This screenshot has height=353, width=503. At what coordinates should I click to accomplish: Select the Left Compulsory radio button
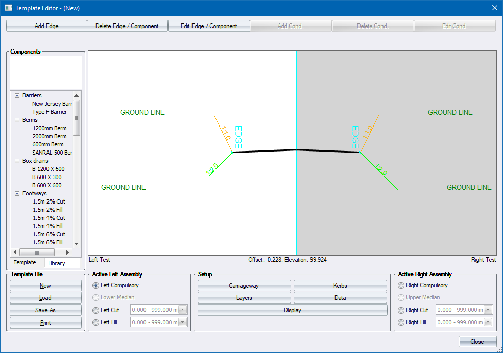tap(96, 286)
